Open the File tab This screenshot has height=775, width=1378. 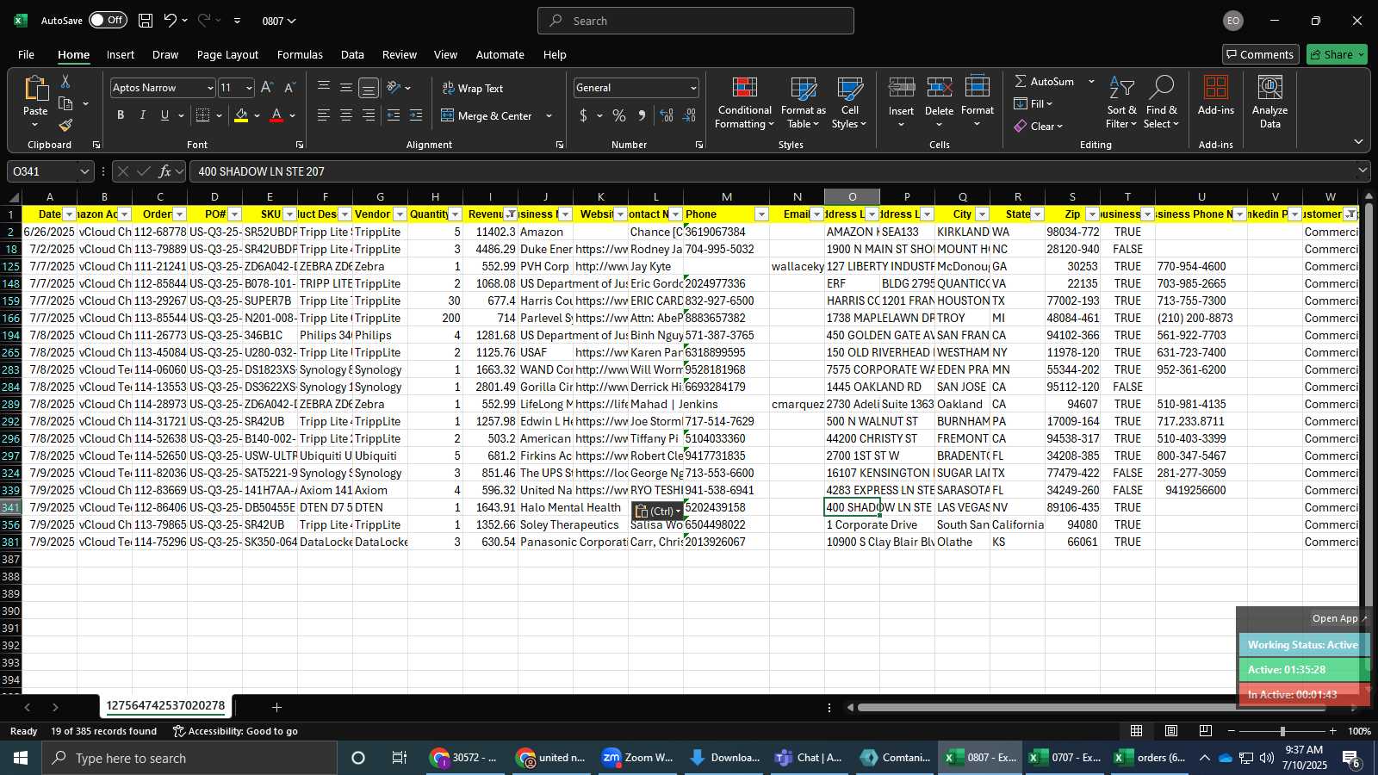tap(26, 54)
